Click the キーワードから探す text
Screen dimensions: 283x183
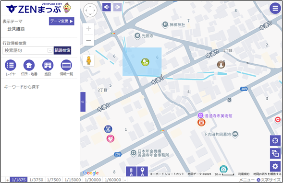22,87
